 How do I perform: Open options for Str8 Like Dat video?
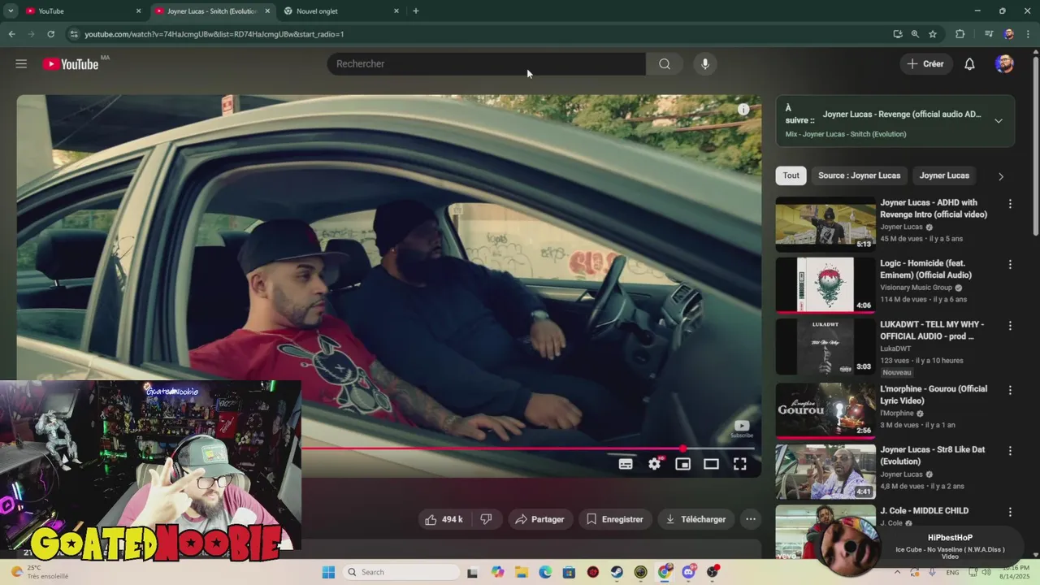[x=1010, y=451]
